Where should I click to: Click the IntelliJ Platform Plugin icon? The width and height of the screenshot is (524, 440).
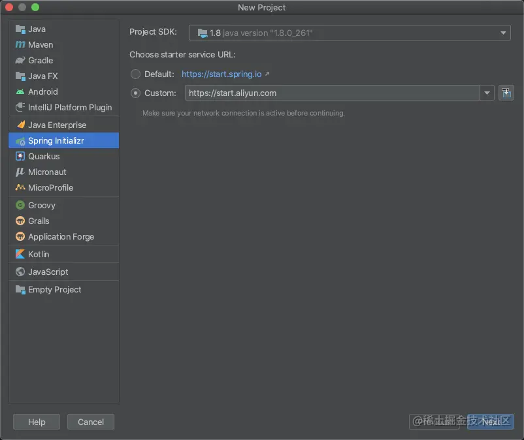click(20, 107)
